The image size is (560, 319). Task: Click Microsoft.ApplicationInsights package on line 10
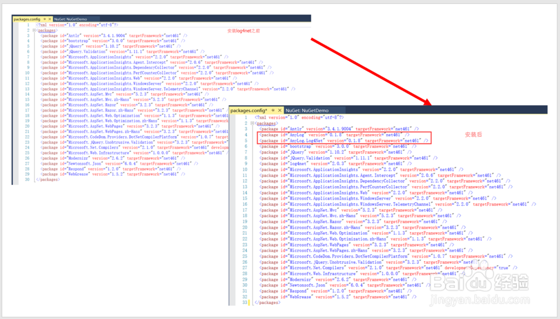coord(361,169)
